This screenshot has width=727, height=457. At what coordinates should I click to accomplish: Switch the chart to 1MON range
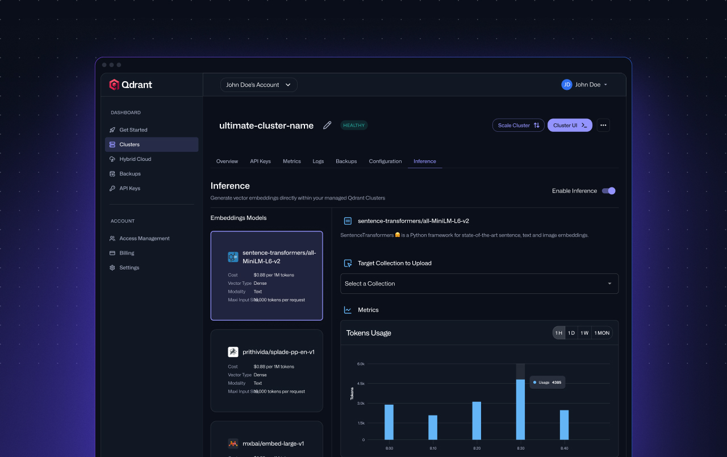pyautogui.click(x=601, y=333)
